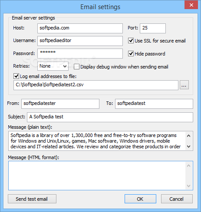Click into the Password field

pos(80,53)
